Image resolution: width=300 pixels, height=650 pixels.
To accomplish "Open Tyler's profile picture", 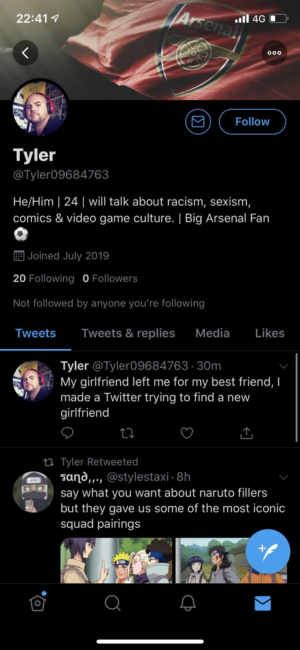I will [x=40, y=108].
